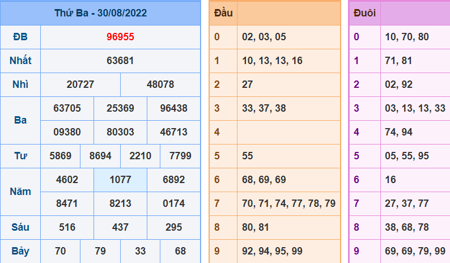450x263 pixels.
Task: Select third prize number 63705
Action: point(67,108)
